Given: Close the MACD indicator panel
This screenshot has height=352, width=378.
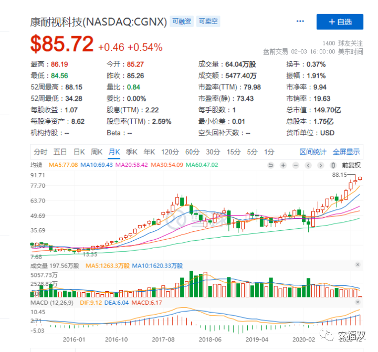Looking at the screenshot, I should (x=358, y=302).
